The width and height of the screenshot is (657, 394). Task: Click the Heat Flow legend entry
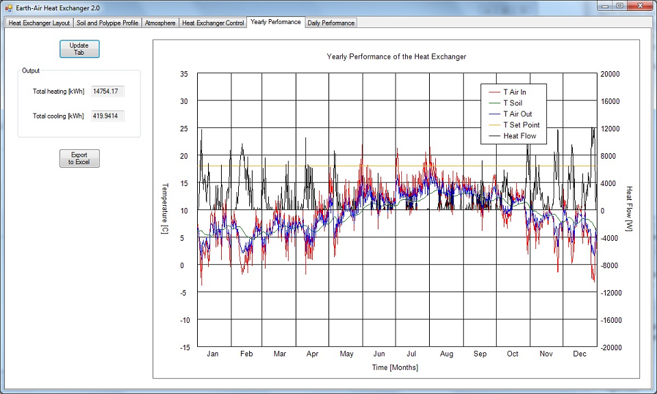coord(513,135)
